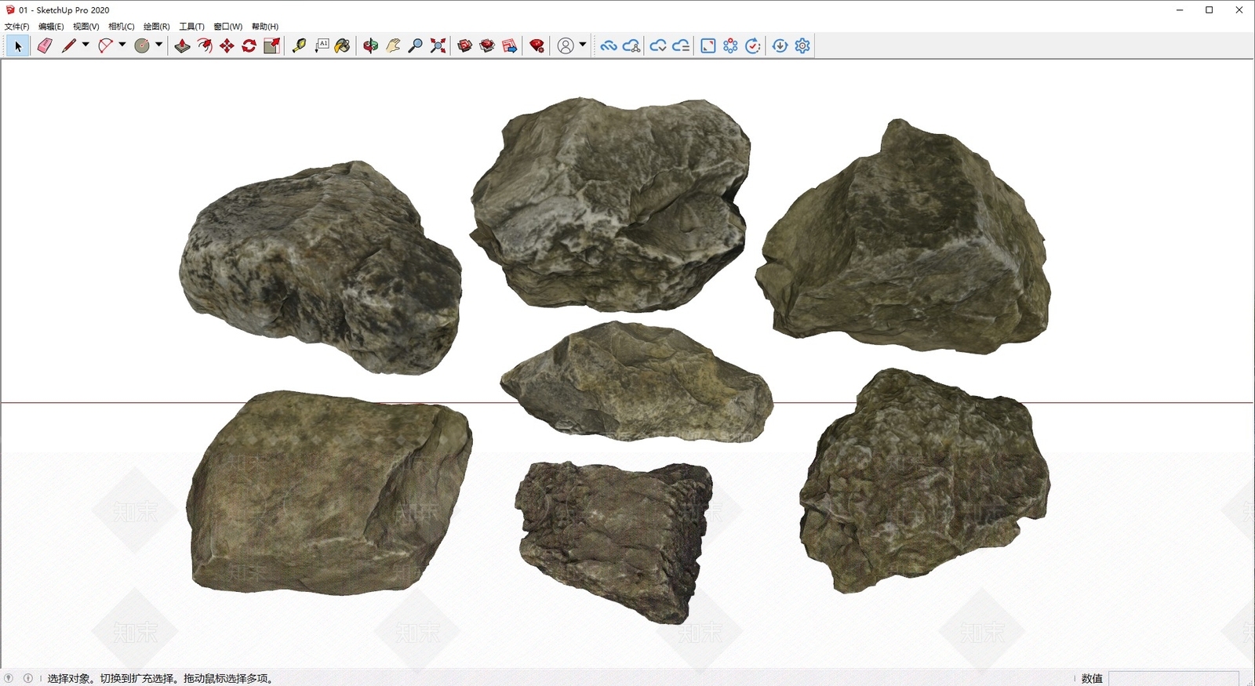Screen dimensions: 1255x686
Task: Select the Tape Measure tool
Action: pyautogui.click(x=299, y=46)
